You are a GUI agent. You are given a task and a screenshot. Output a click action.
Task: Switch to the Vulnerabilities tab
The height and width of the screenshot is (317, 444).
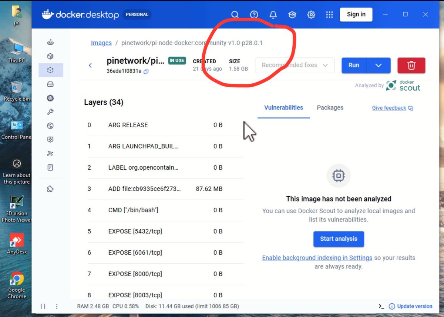pos(283,108)
